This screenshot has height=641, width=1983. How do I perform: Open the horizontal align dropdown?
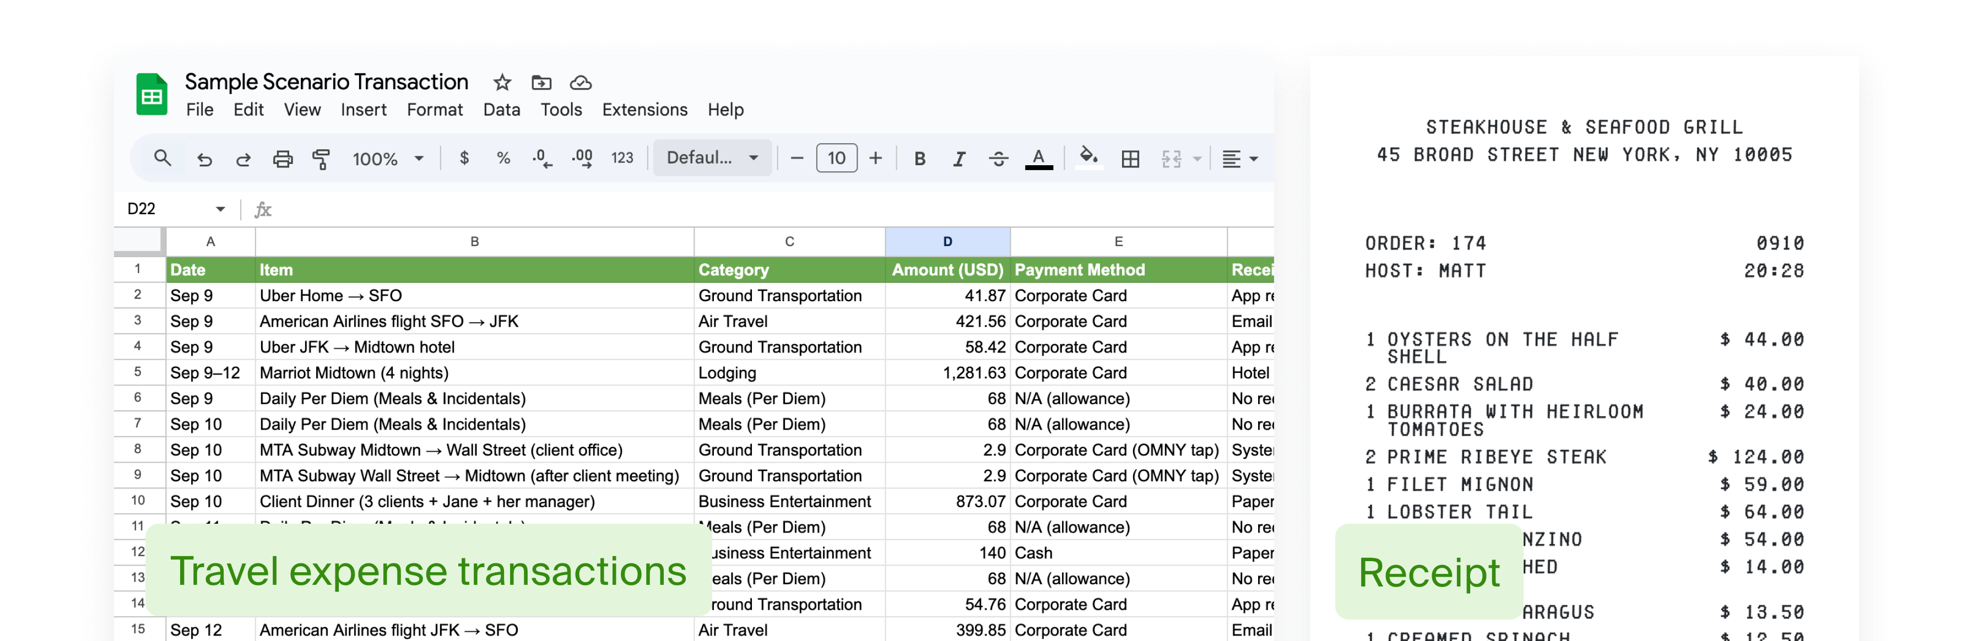pyautogui.click(x=1239, y=159)
